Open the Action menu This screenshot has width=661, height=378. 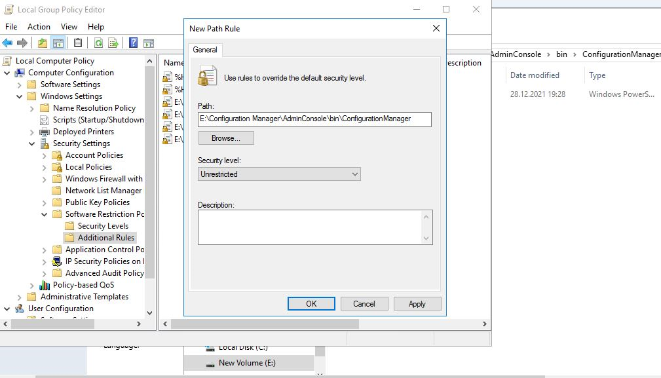pos(39,27)
